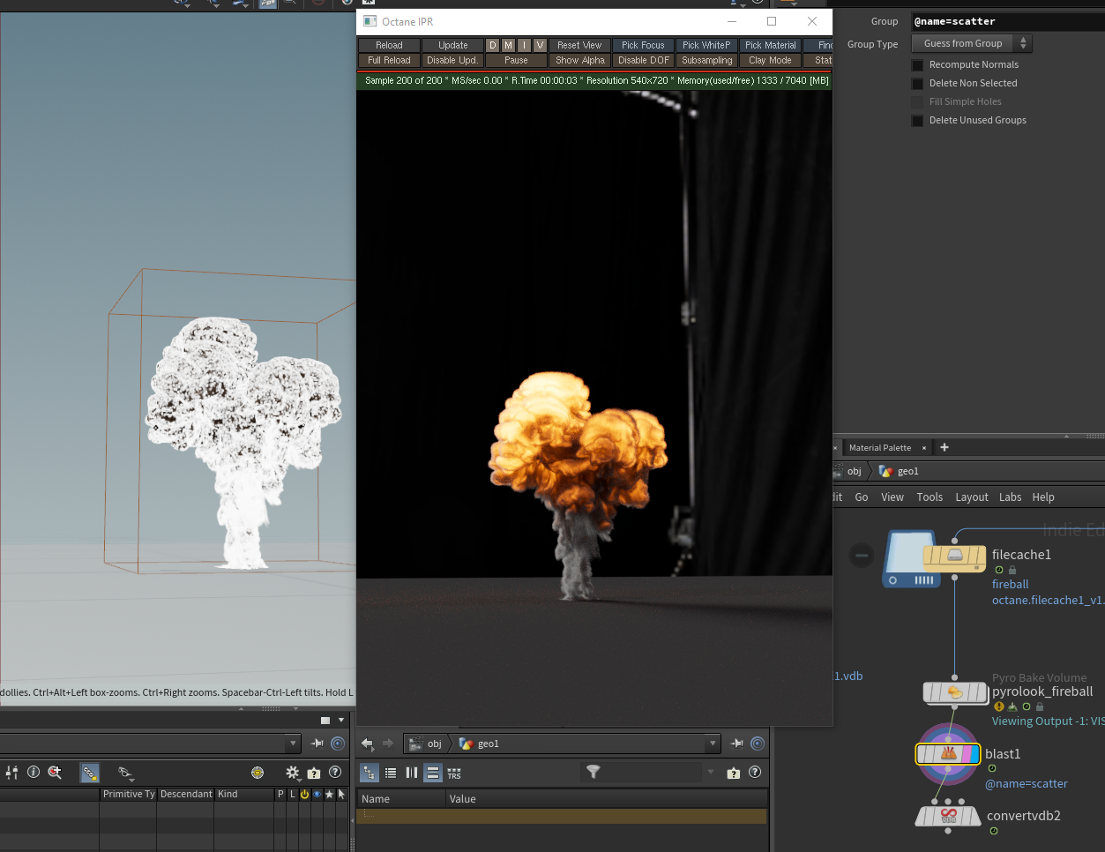Toggle Delete Unused Groups checkbox
This screenshot has height=852, width=1105.
point(917,121)
